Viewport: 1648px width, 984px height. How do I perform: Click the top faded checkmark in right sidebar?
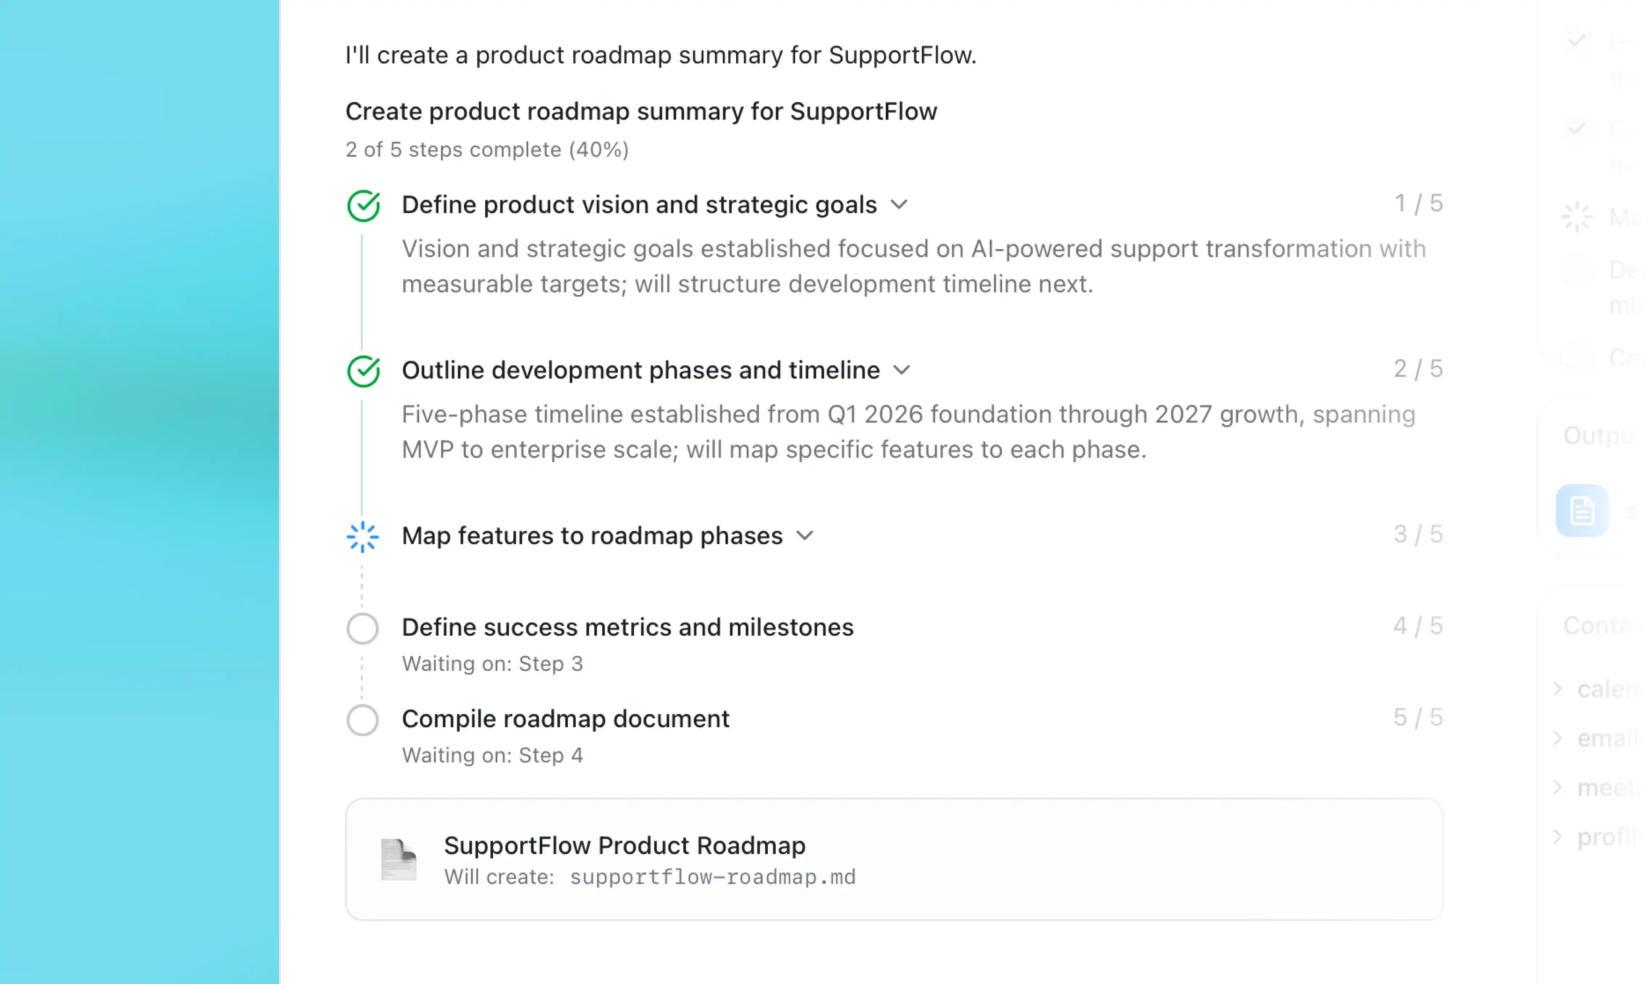coord(1576,41)
